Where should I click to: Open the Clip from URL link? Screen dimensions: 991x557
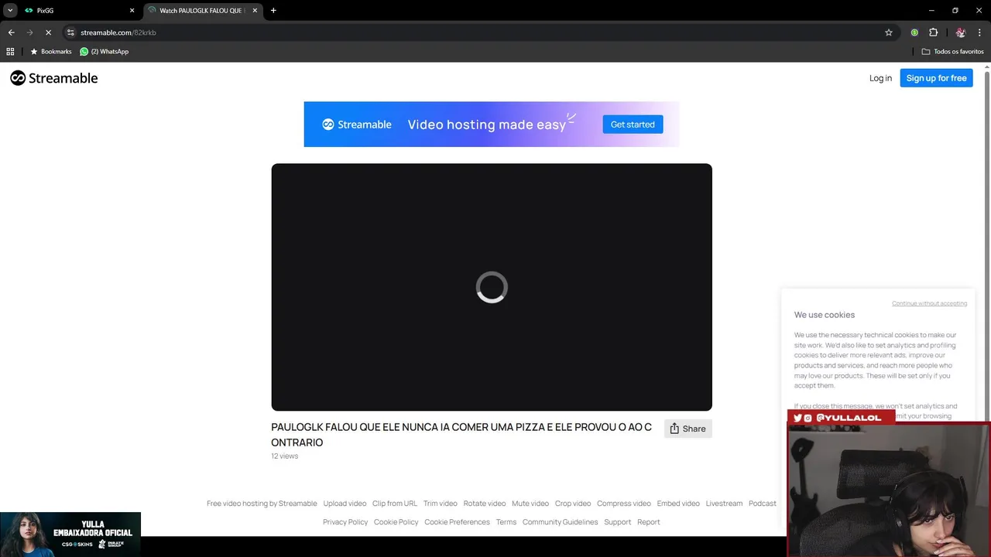tap(395, 504)
